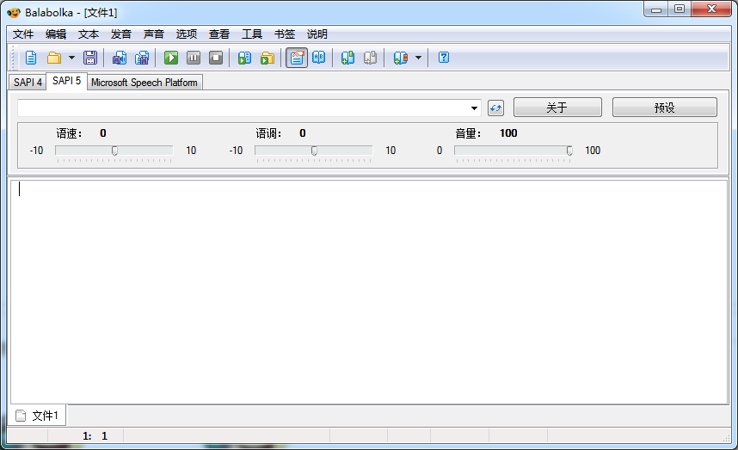Click the add bookmark green icon

click(x=347, y=58)
